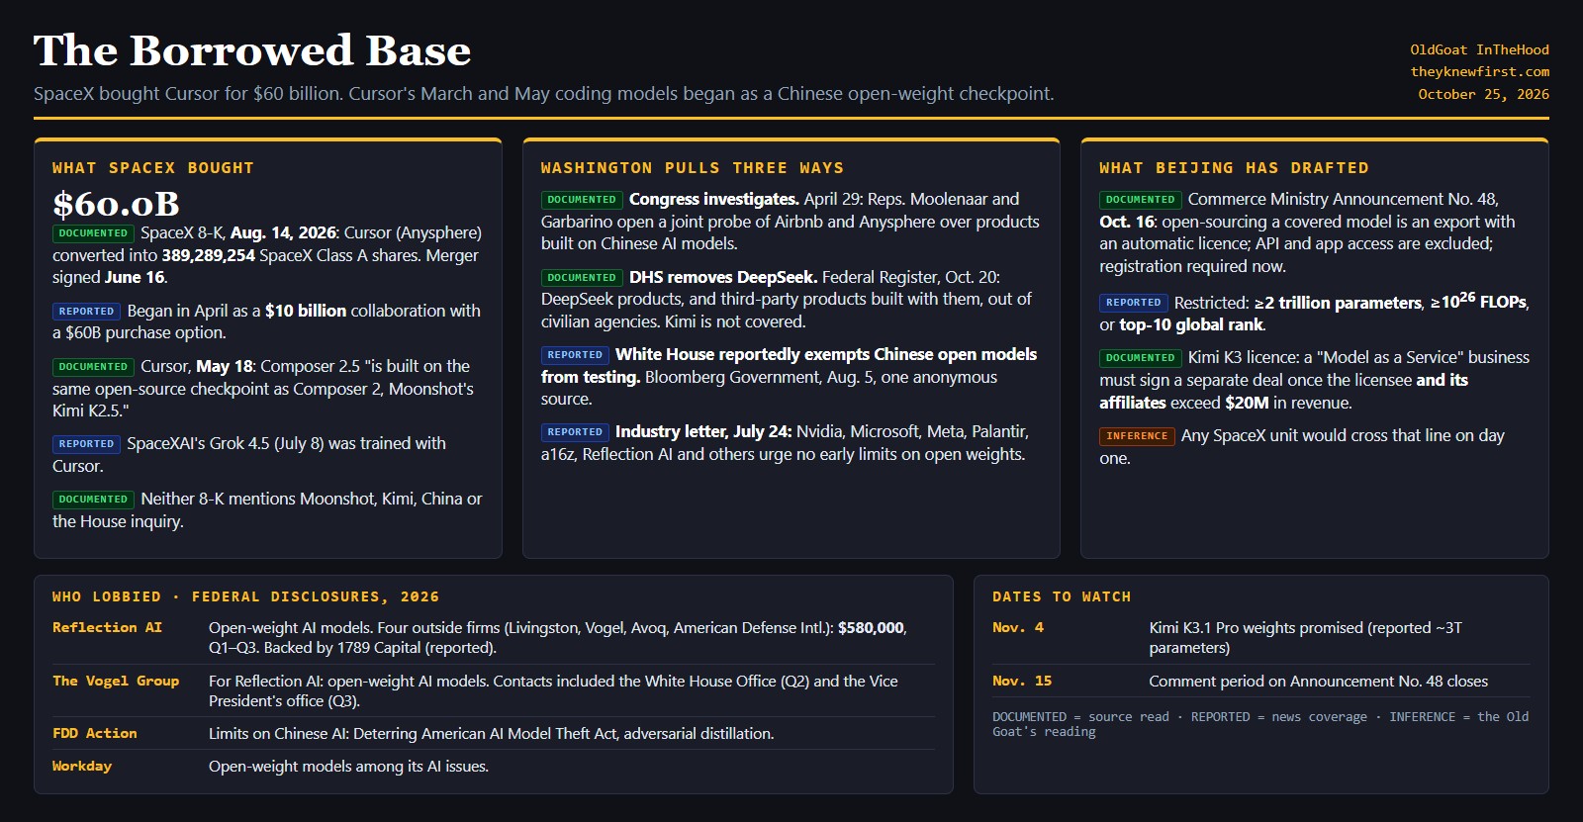Click the bold text 'Congress investigates.'
This screenshot has width=1583, height=822.
pos(714,199)
